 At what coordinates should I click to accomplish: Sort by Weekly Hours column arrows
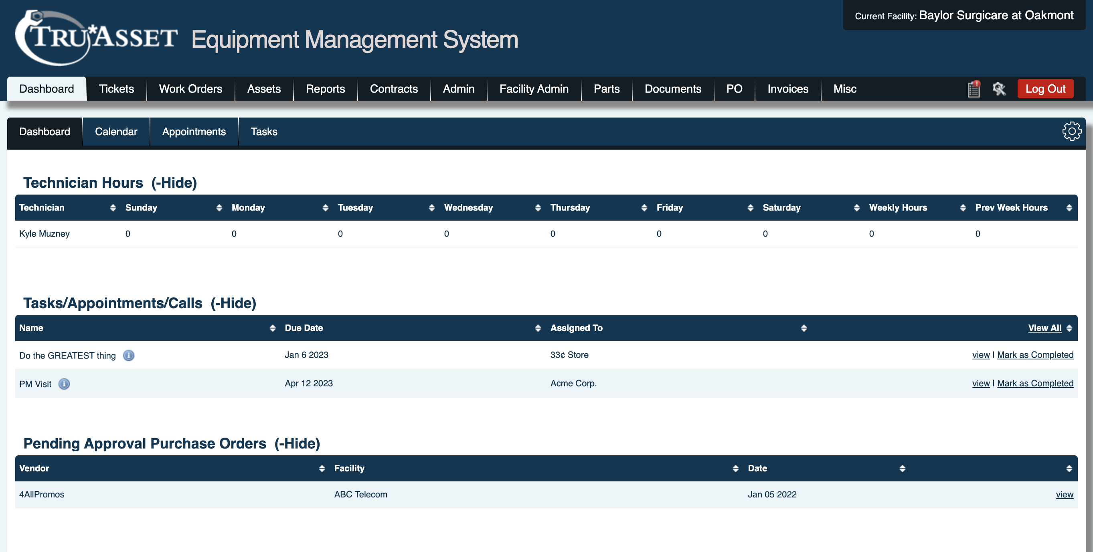[x=963, y=208]
